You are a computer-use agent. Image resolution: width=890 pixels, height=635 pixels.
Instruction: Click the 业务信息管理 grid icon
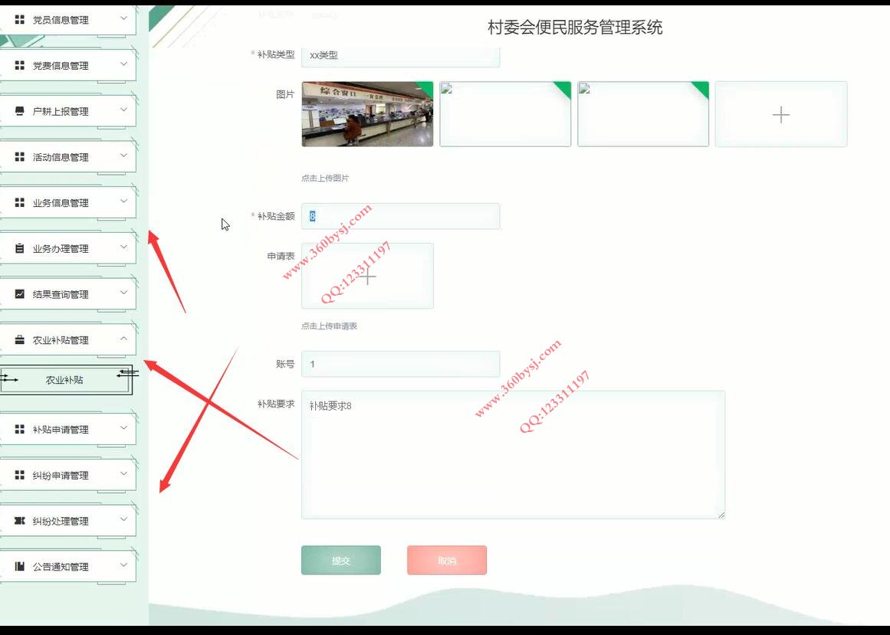pos(19,202)
